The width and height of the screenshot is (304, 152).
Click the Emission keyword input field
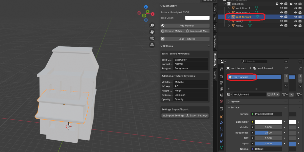click(x=191, y=95)
